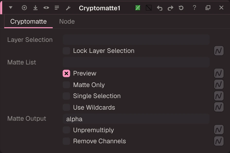Click the Matte Output label
This screenshot has width=230, height=153.
(x=27, y=119)
